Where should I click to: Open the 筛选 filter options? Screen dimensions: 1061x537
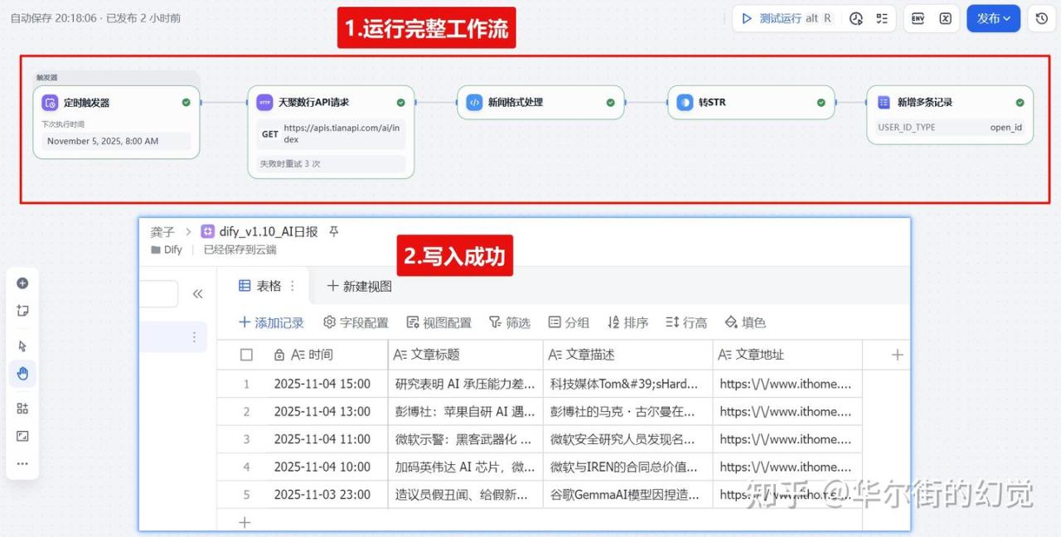(509, 322)
